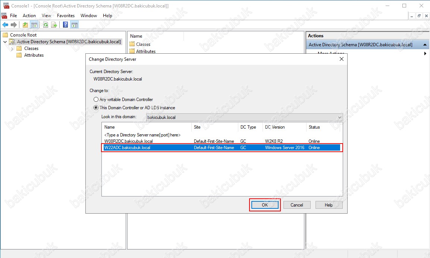Close the Change Directory Server dialog
This screenshot has width=430, height=258.
[x=341, y=59]
